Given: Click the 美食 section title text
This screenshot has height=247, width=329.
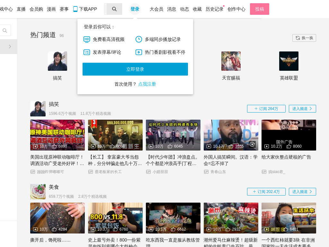Looking at the screenshot, I should coord(54,187).
